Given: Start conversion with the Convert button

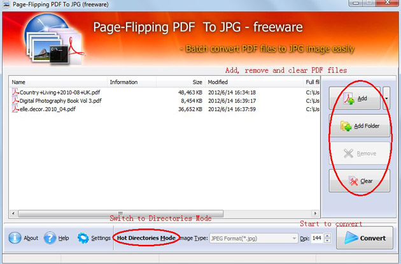Looking at the screenshot, I should (x=365, y=238).
